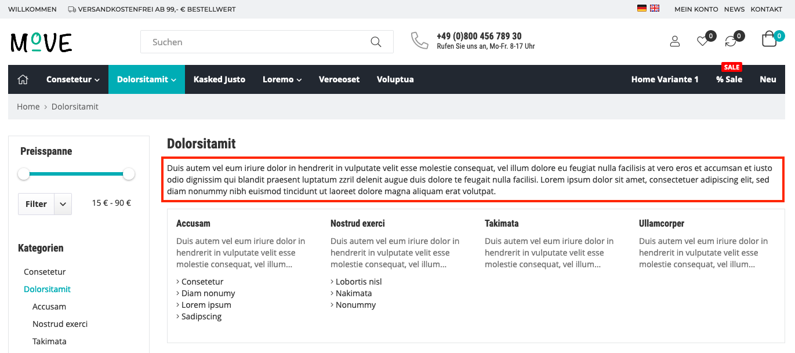Select Nostrud exerci in Kategorien sidebar
The height and width of the screenshot is (353, 795).
tap(60, 324)
